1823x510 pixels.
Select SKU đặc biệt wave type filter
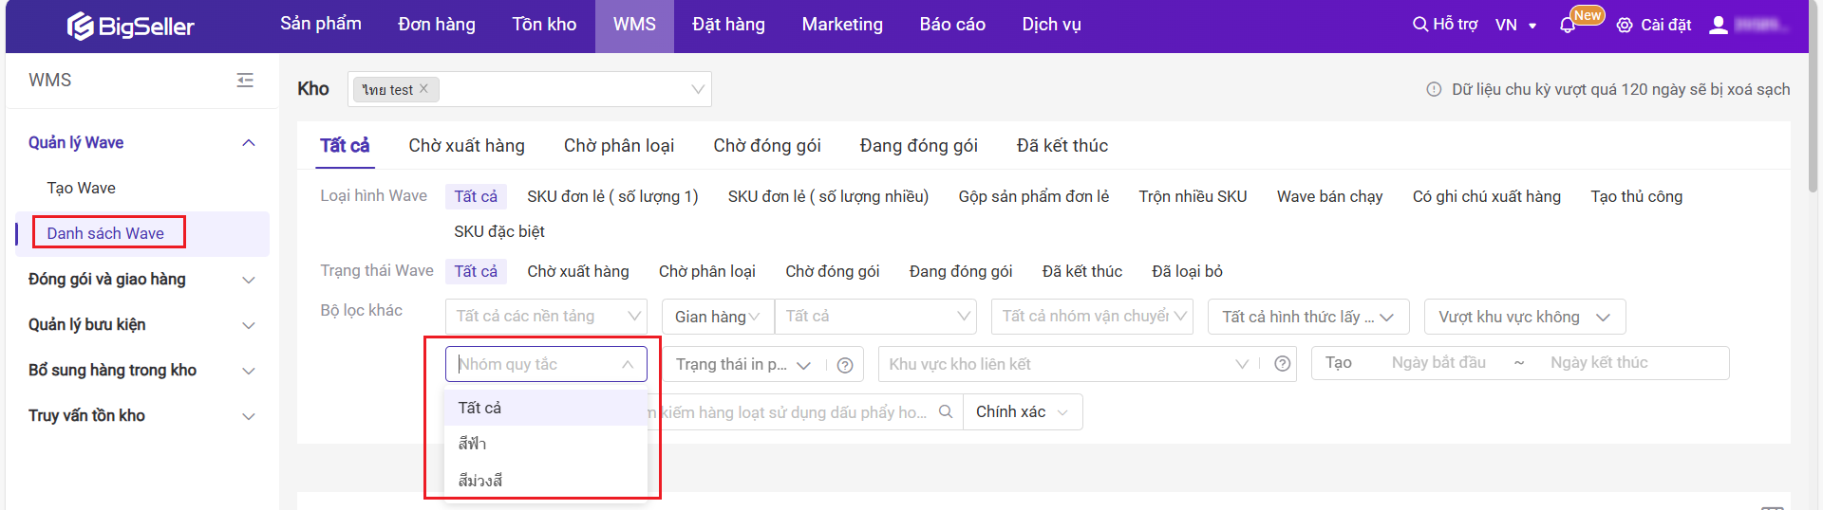pyautogui.click(x=498, y=232)
